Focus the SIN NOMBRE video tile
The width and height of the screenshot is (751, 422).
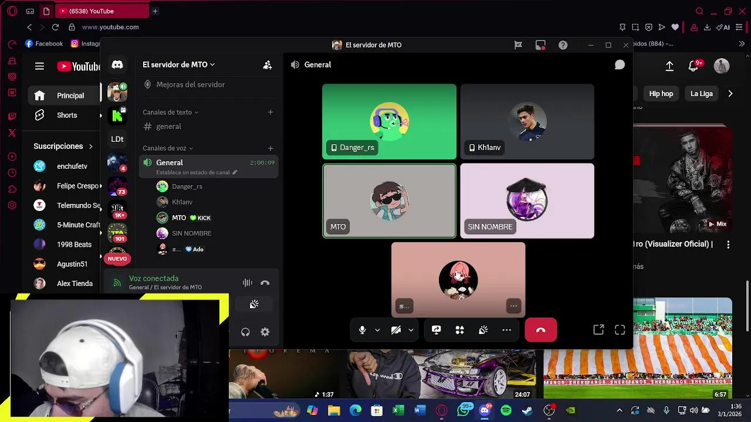(x=527, y=201)
